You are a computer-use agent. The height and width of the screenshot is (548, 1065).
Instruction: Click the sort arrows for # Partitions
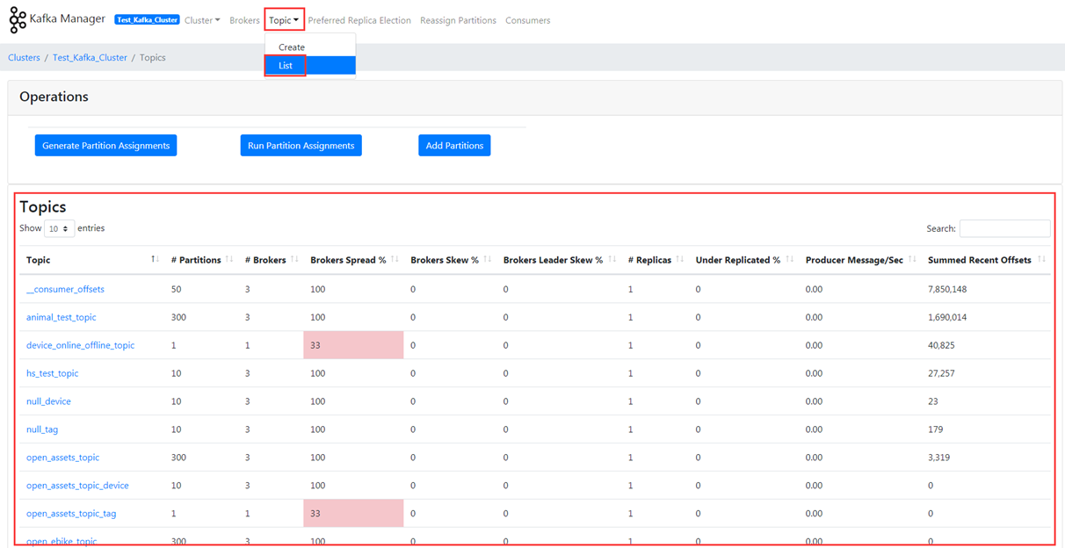point(229,260)
